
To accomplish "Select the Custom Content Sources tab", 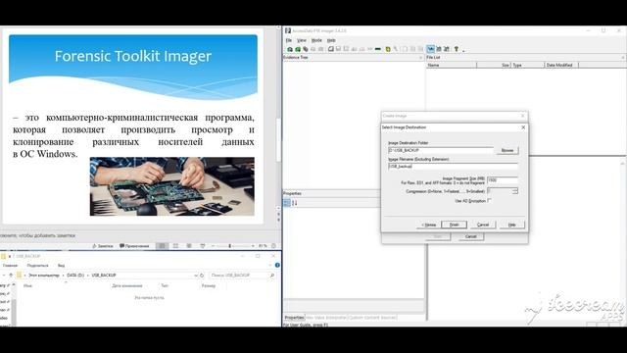I will (372, 318).
